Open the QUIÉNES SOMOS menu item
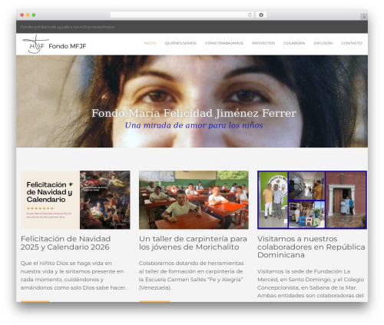 coord(180,43)
